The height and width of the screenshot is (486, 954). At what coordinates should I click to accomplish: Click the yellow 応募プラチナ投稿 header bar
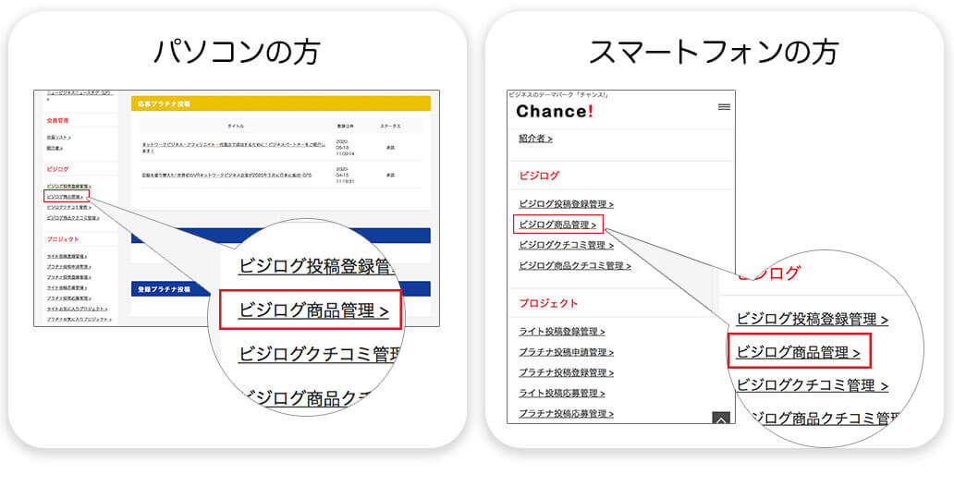[280, 104]
